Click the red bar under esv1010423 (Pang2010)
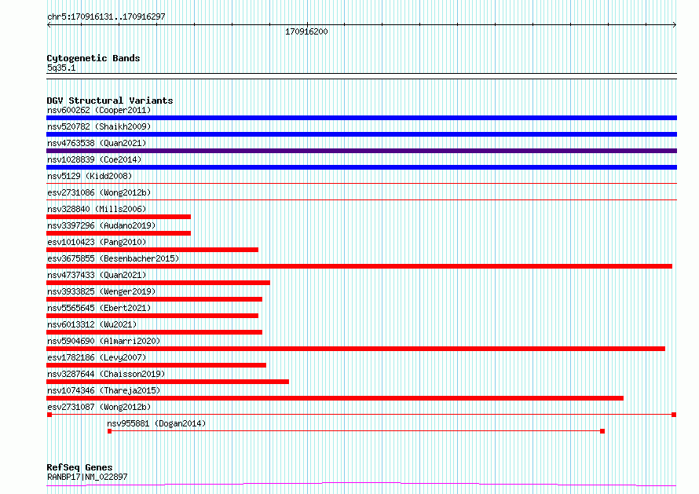Viewport: 699px width, 494px height. (152, 250)
